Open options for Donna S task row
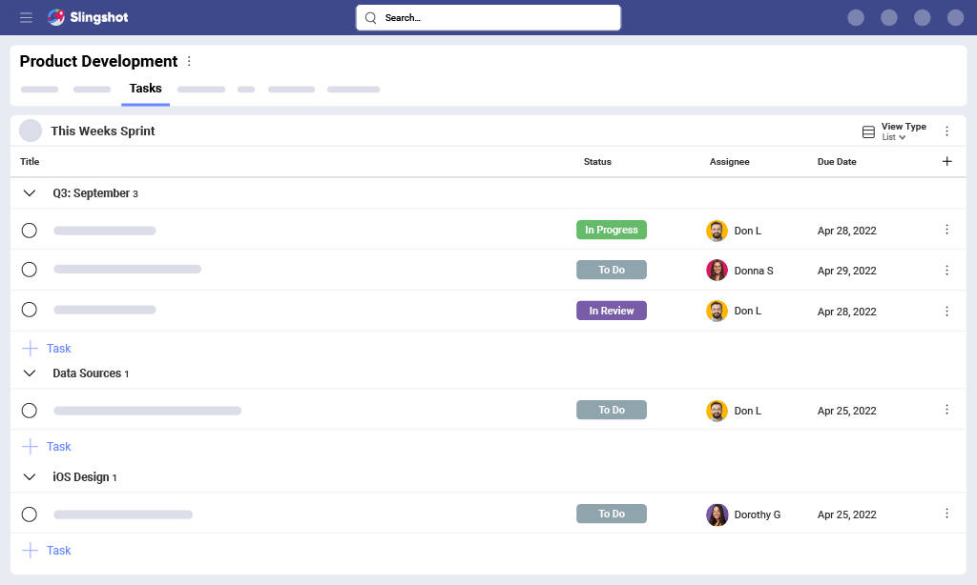 pyautogui.click(x=947, y=270)
